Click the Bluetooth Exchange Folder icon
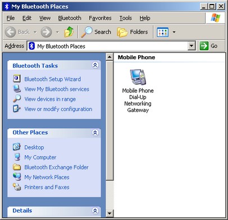This screenshot has height=220, width=228. point(17,167)
